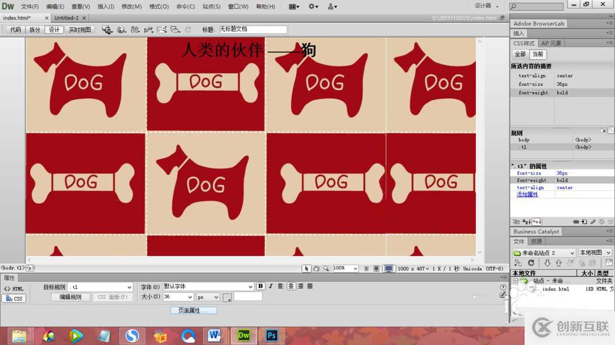Open the 插入(I) Insert menu
The width and height of the screenshot is (615, 345).
click(x=106, y=7)
